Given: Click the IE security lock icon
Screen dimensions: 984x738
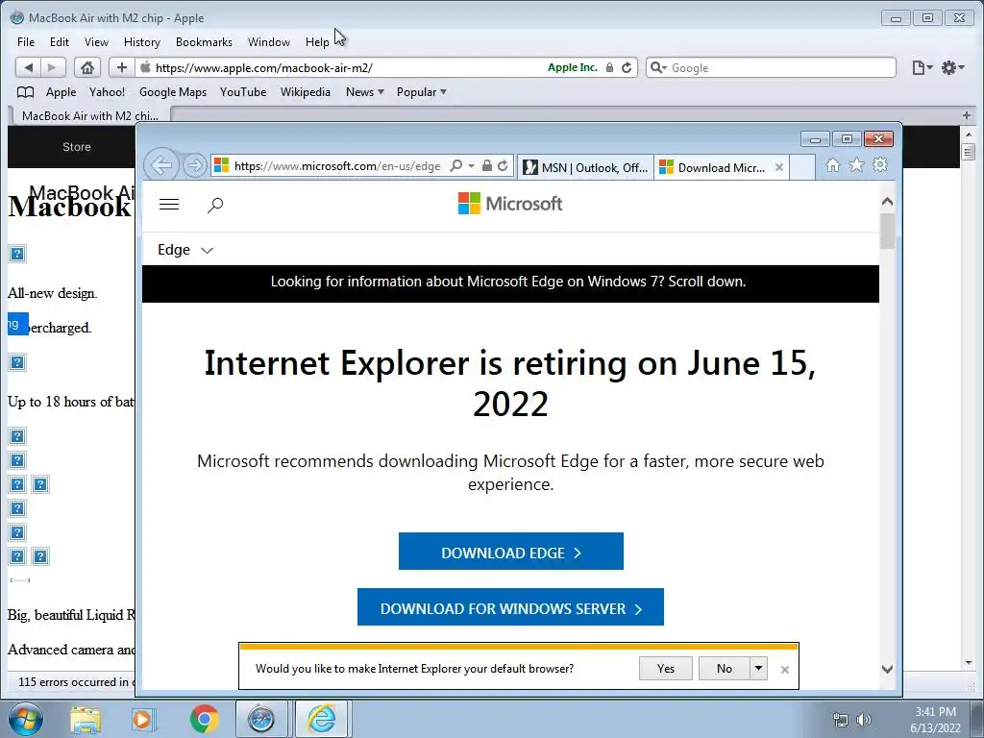Looking at the screenshot, I should click(x=487, y=165).
